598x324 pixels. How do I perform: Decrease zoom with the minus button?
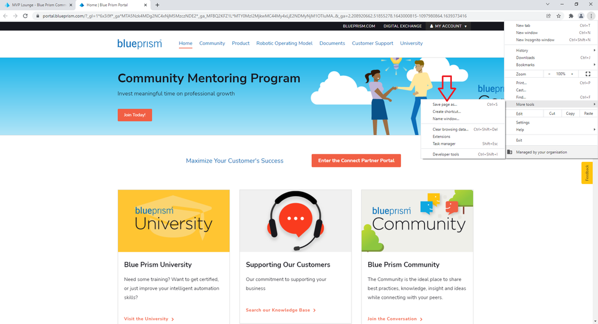(549, 74)
